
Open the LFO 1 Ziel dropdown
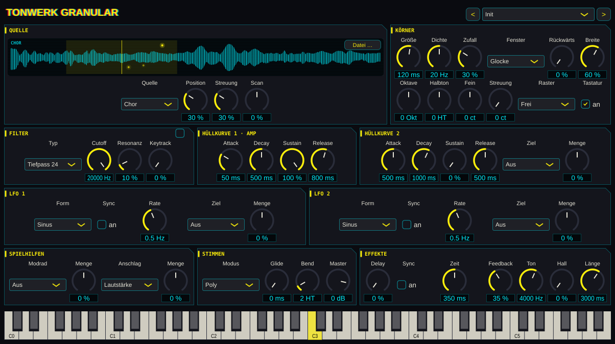pos(216,225)
